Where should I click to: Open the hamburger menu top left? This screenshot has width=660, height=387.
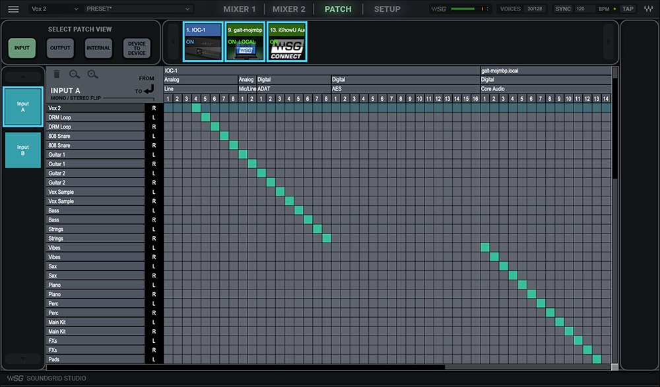[13, 9]
